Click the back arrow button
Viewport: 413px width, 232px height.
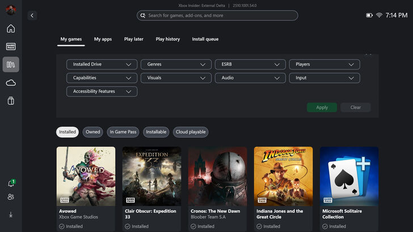point(32,16)
